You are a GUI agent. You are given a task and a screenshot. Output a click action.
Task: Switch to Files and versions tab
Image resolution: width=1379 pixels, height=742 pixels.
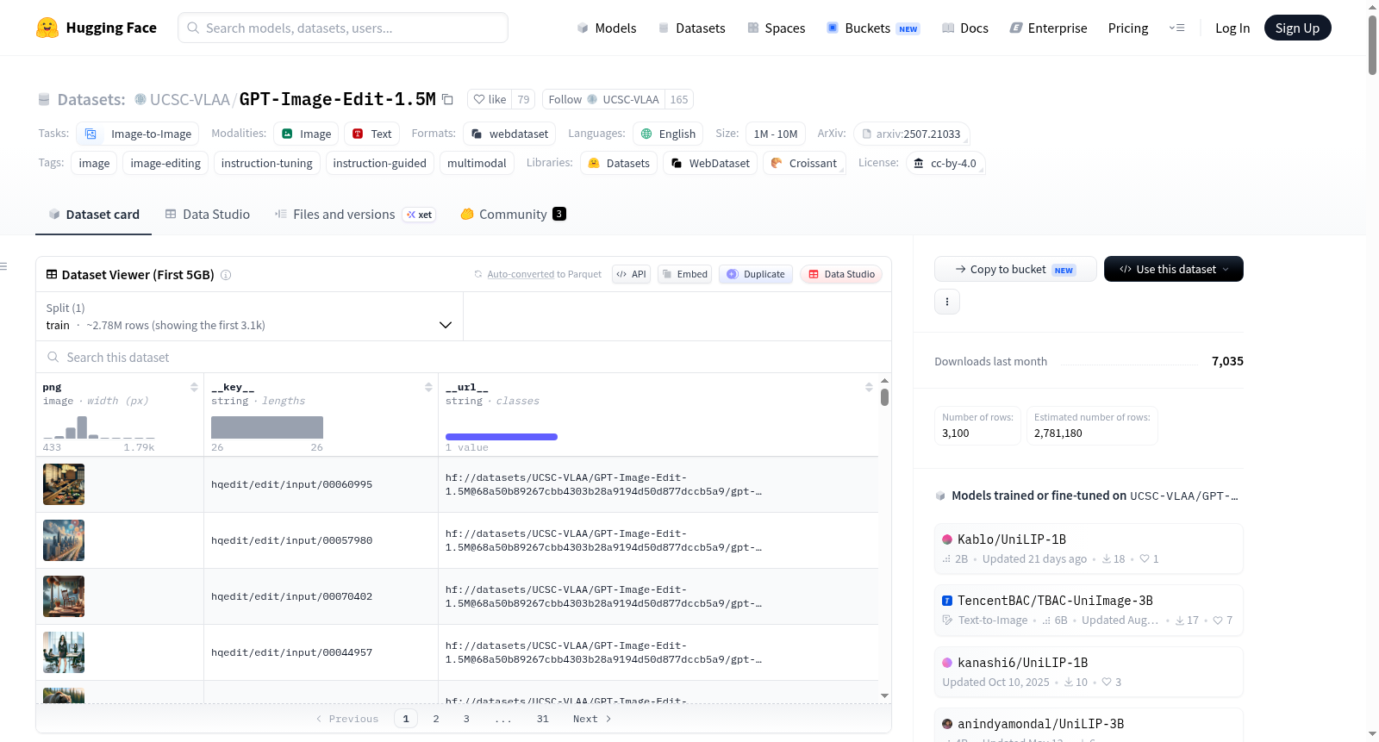(354, 214)
